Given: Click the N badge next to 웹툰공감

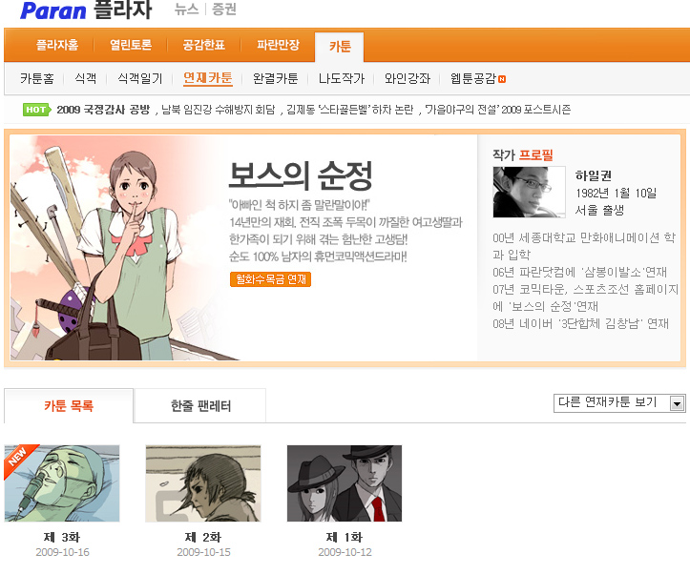Looking at the screenshot, I should coord(502,79).
